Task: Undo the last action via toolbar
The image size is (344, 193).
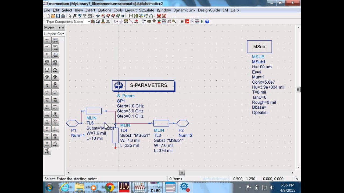Action: click(x=80, y=16)
